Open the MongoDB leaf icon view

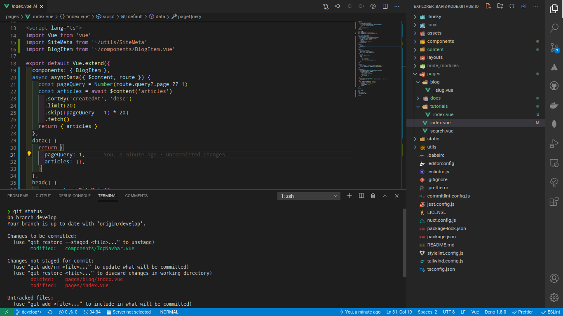(x=554, y=124)
